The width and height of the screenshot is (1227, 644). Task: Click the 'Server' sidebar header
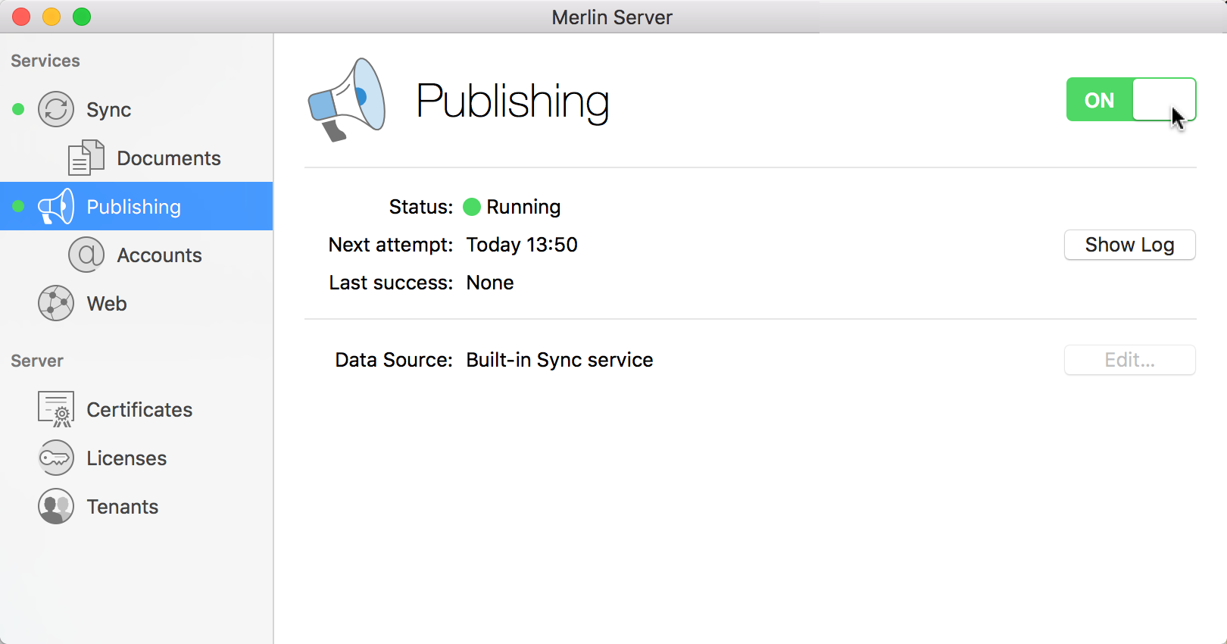pos(37,361)
